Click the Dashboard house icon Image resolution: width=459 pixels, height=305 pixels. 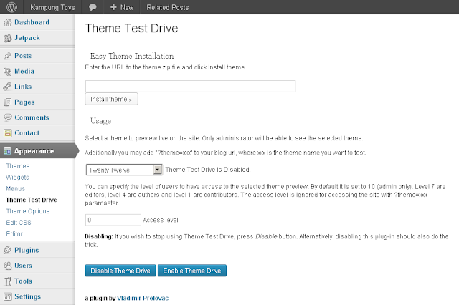pyautogui.click(x=8, y=22)
